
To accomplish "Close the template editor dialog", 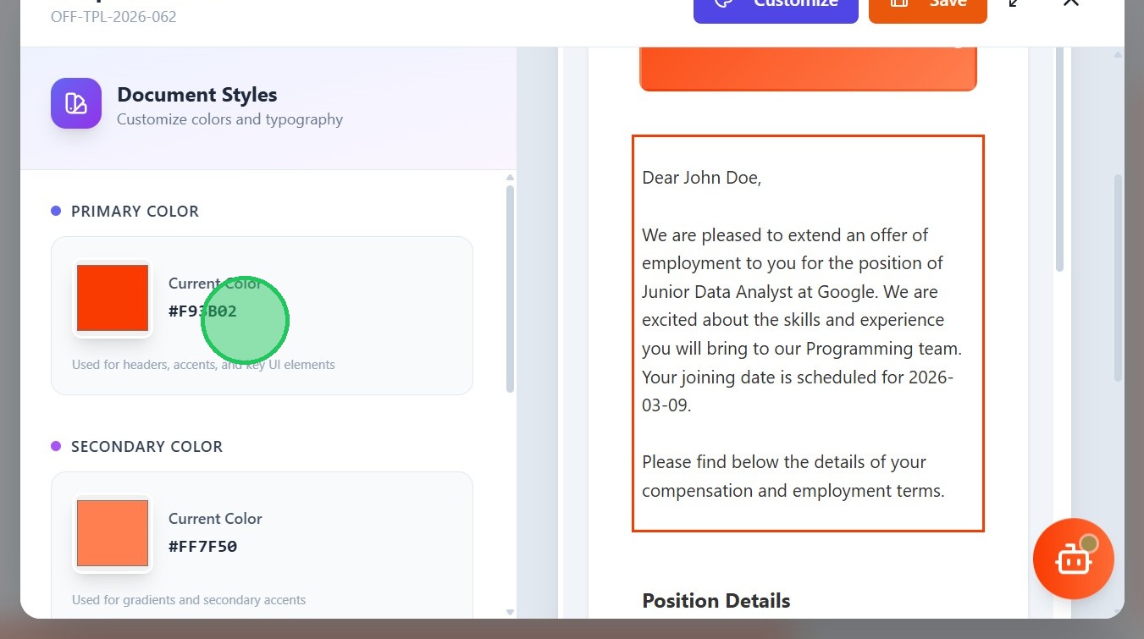I will (x=1070, y=3).
